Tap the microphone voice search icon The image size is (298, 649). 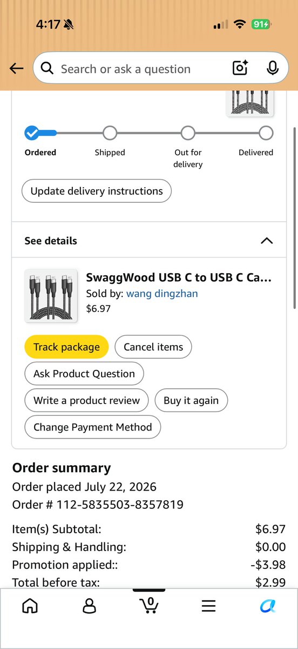click(273, 68)
